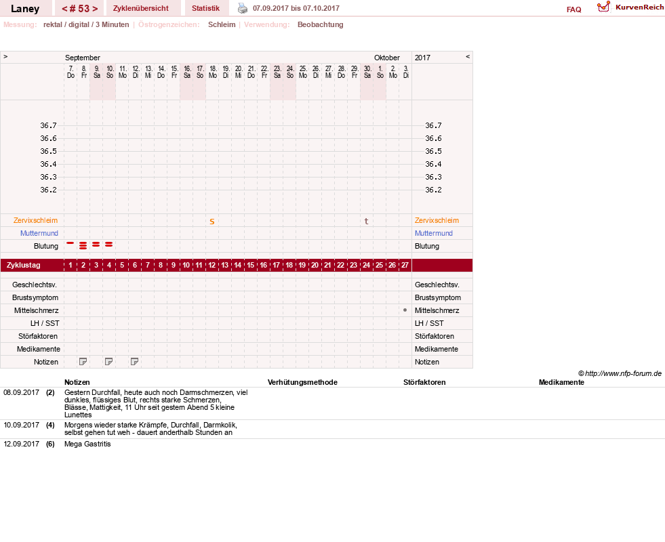Click the right 36.2 temperature label
Image resolution: width=665 pixels, height=542 pixels.
click(433, 190)
